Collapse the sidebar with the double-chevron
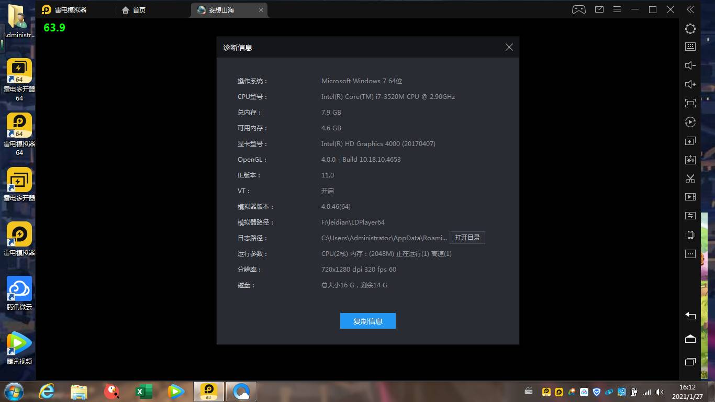715x402 pixels. 690,9
